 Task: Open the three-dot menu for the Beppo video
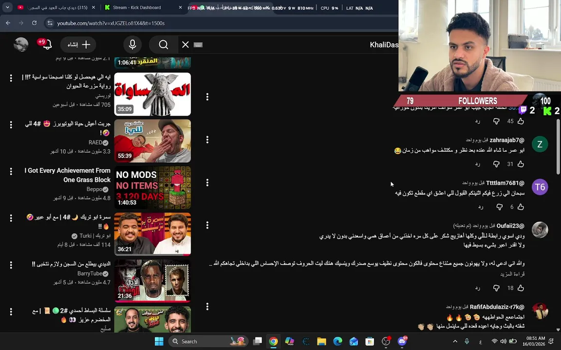pos(11,172)
